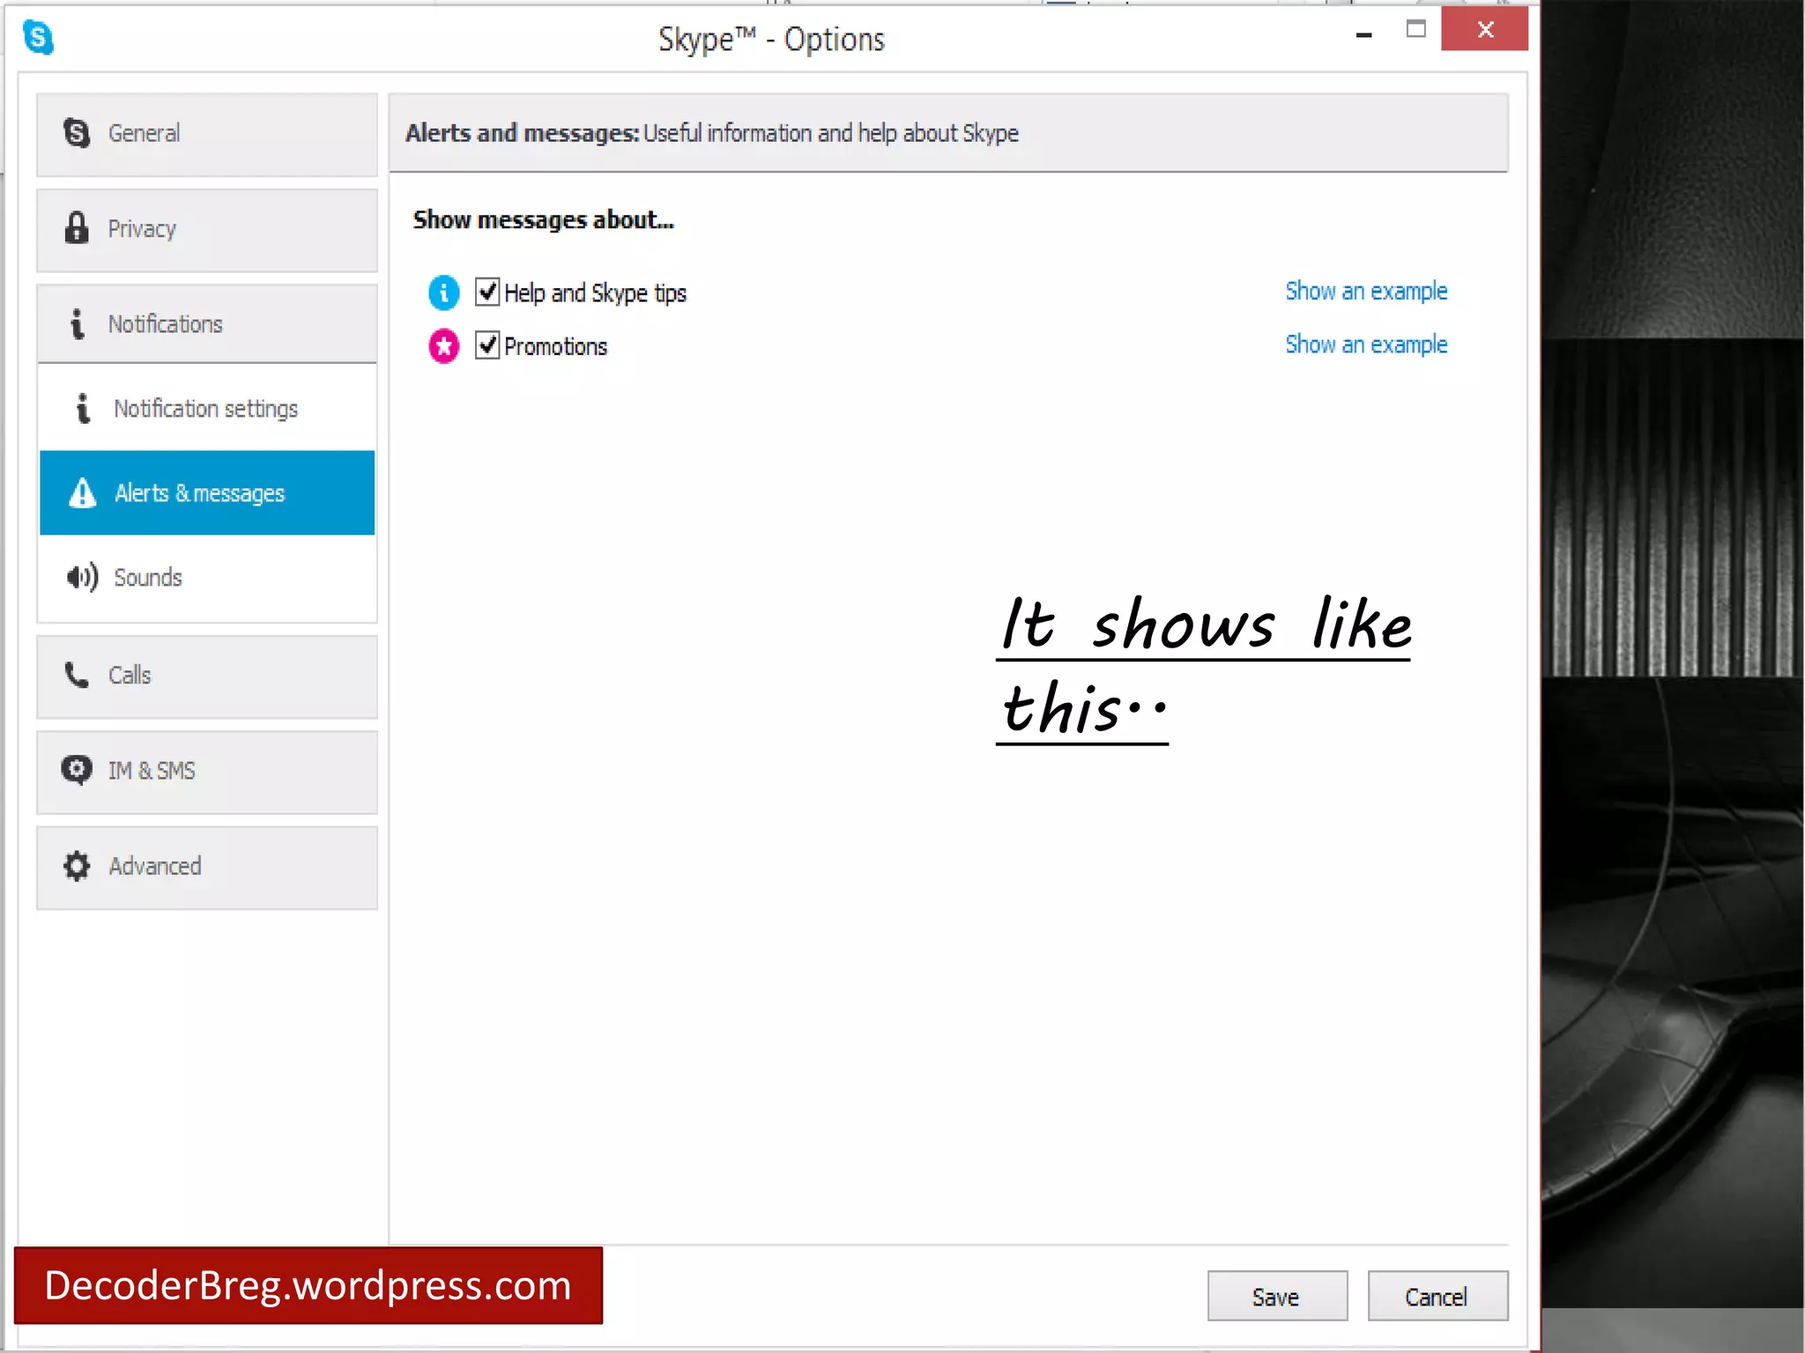The width and height of the screenshot is (1805, 1353).
Task: Expand the Advanced section
Action: [207, 867]
